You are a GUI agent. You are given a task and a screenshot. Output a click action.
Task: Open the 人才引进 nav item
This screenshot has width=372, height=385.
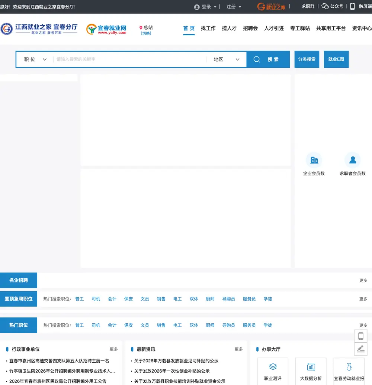(274, 29)
